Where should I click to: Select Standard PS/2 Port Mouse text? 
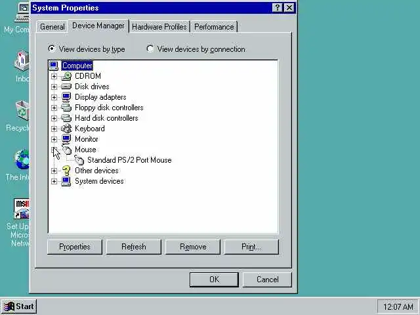click(129, 160)
